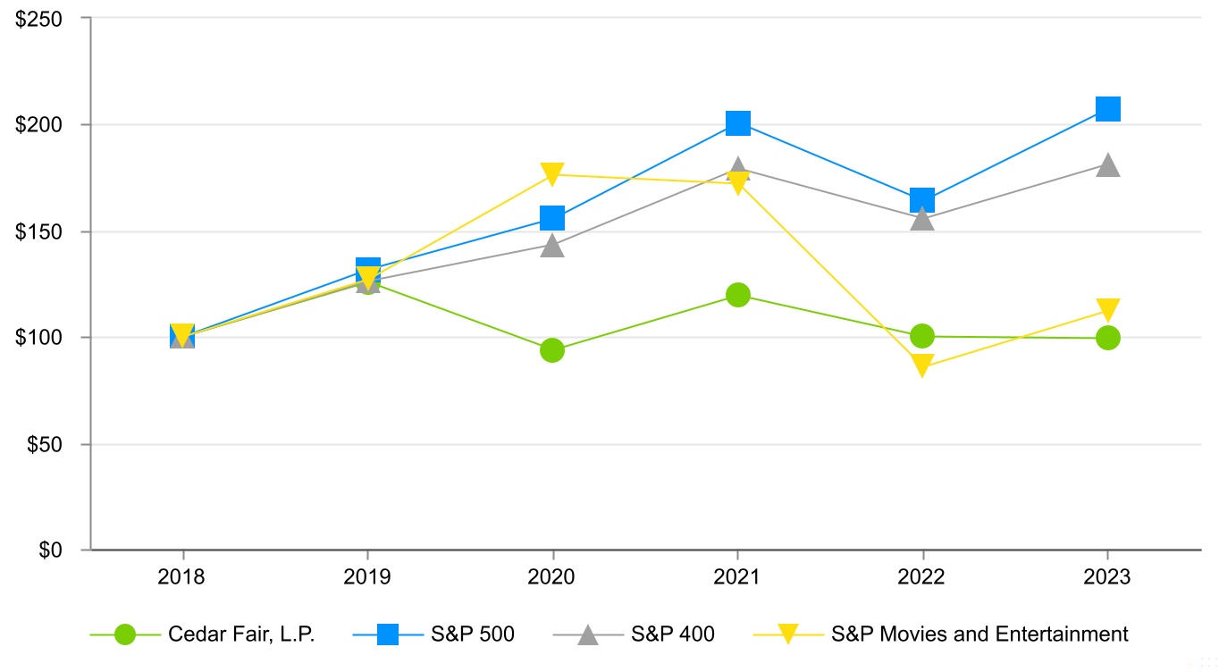Click the $50 y-axis label
The image size is (1219, 672).
click(x=44, y=444)
